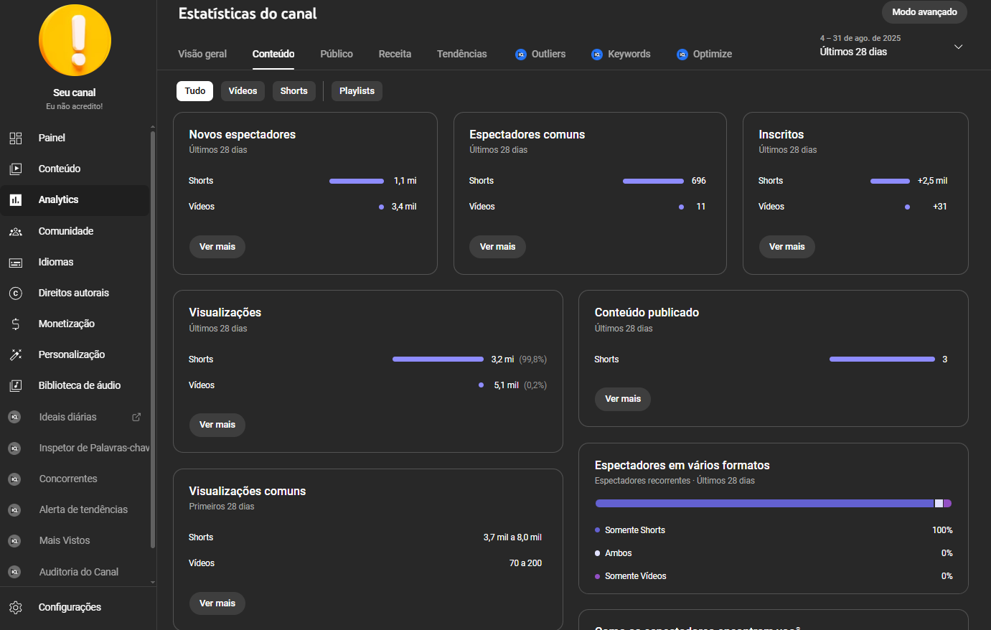Open Direitos autorais copyright icon
991x630 pixels.
[16, 293]
